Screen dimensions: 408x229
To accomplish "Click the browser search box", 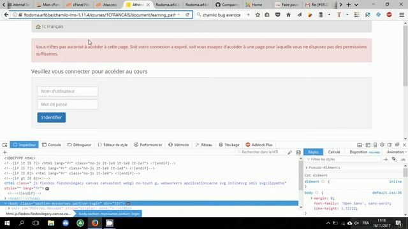I will pos(223,15).
